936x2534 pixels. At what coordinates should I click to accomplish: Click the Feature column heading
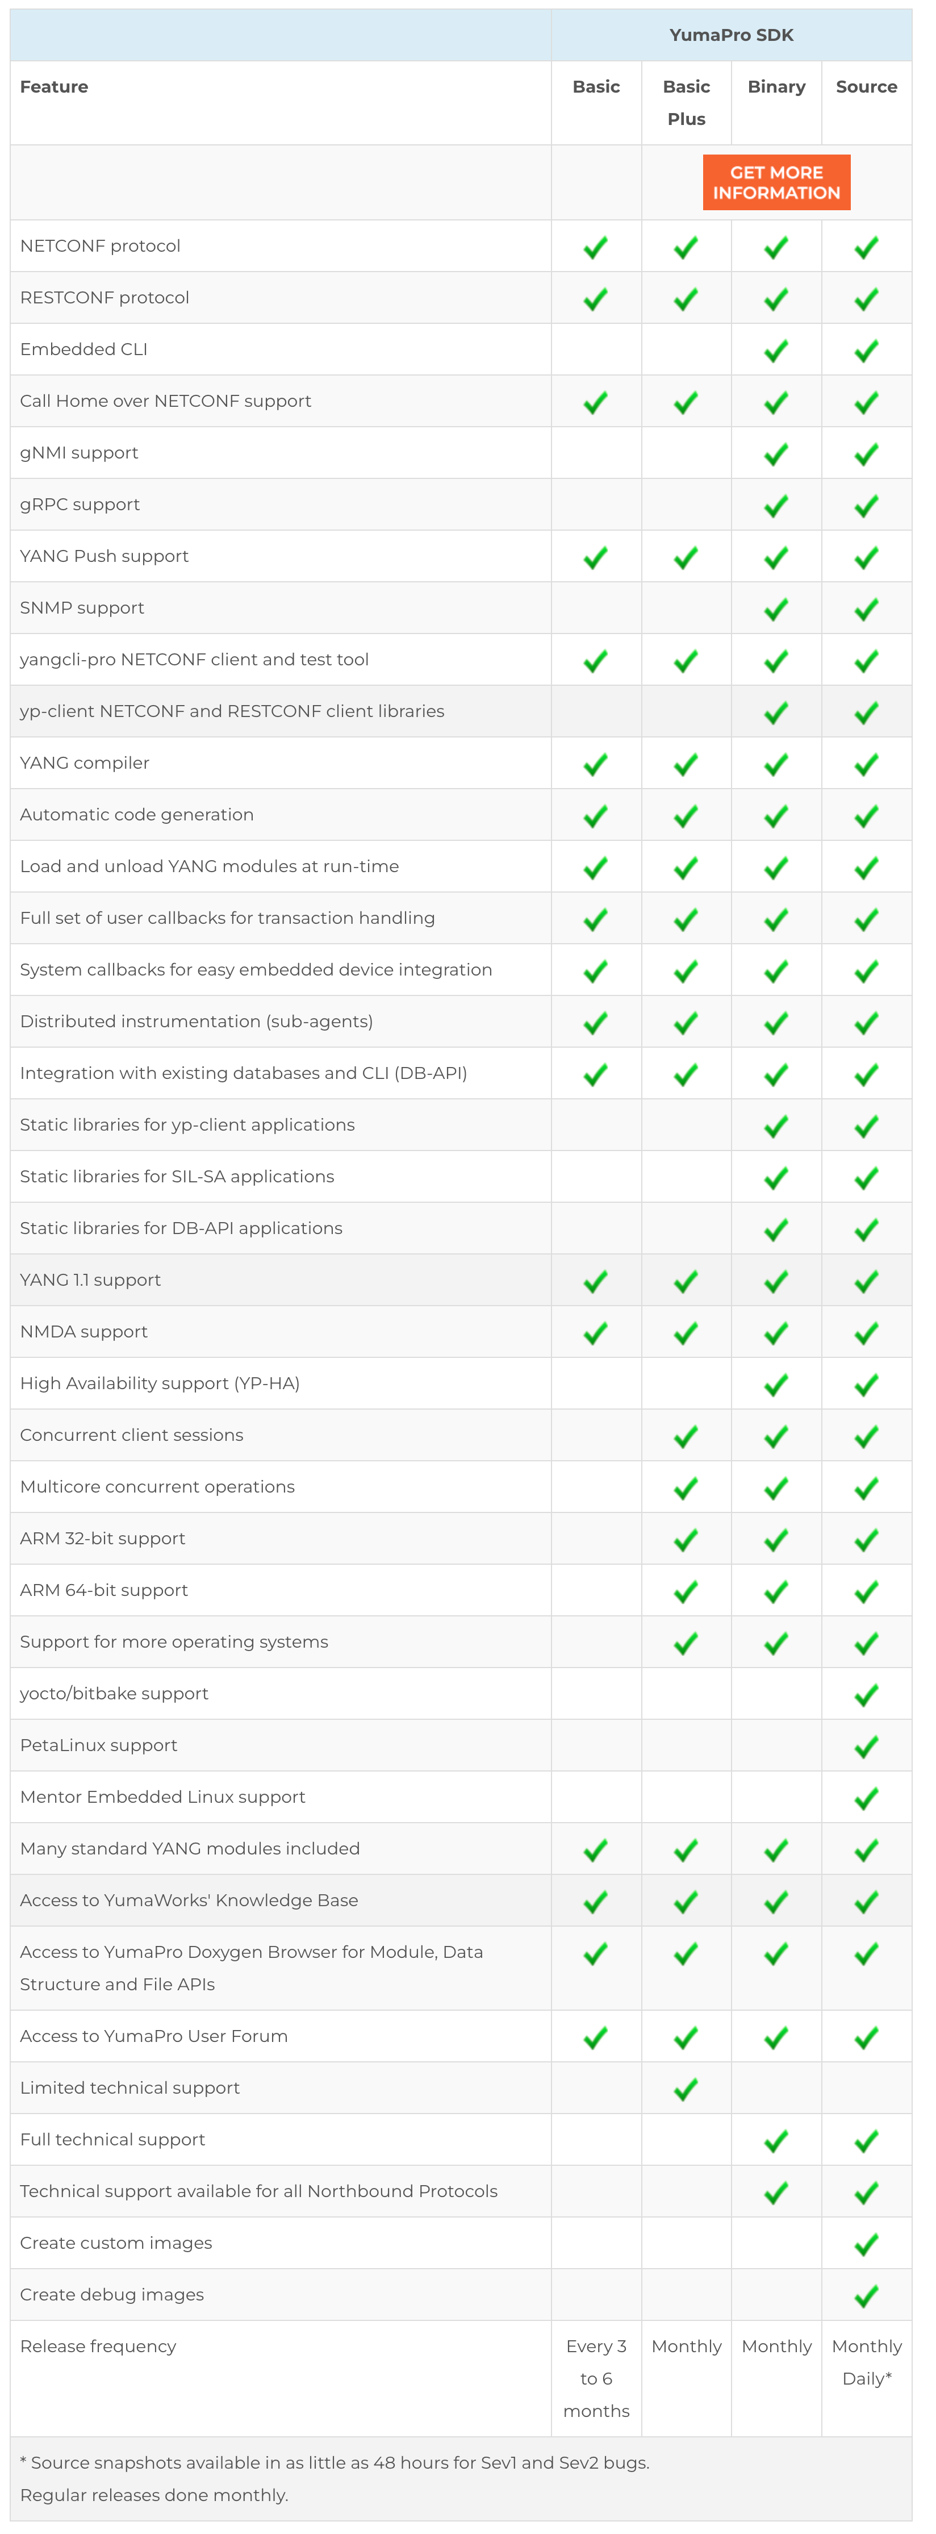pos(54,86)
